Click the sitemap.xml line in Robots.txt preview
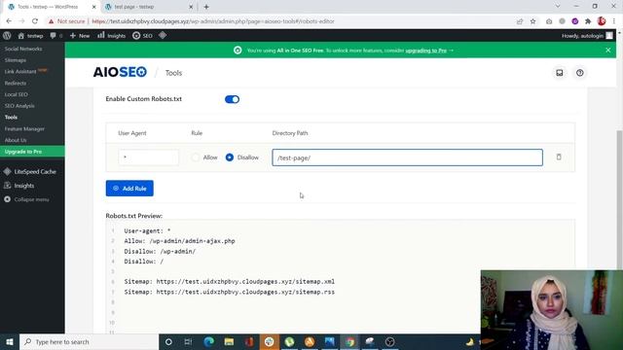 coord(230,281)
